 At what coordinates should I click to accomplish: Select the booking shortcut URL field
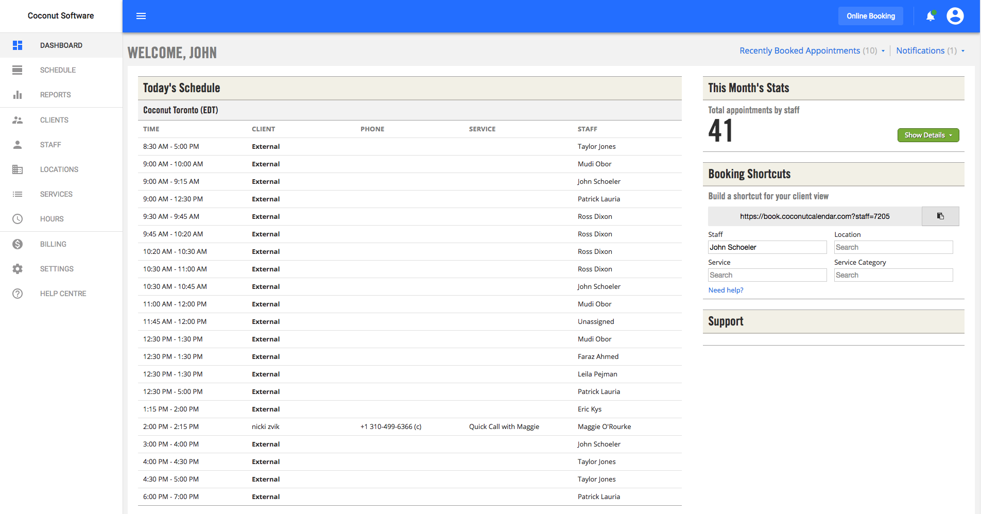tap(815, 216)
